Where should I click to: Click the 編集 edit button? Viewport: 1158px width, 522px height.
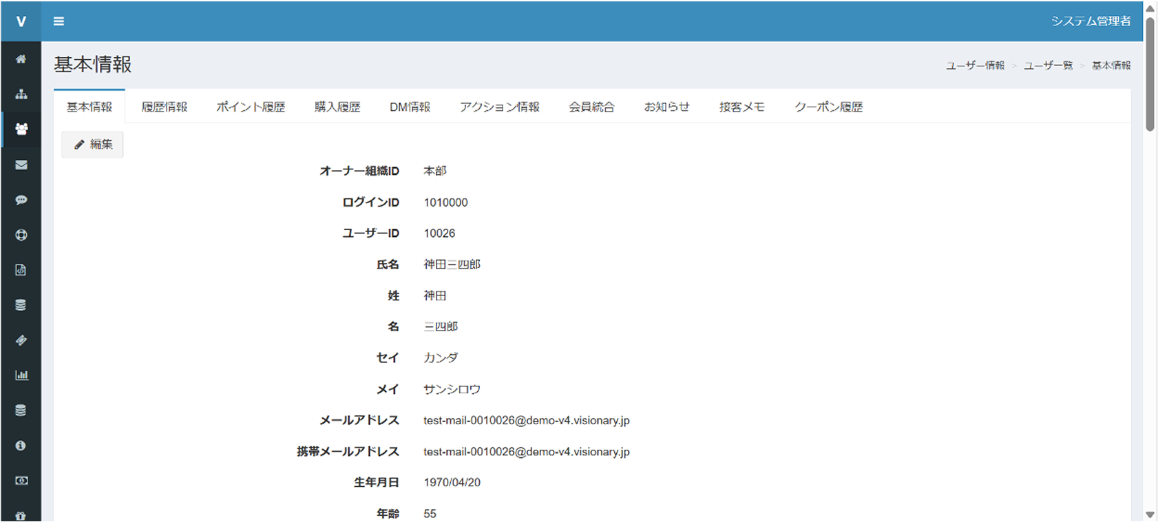point(92,145)
